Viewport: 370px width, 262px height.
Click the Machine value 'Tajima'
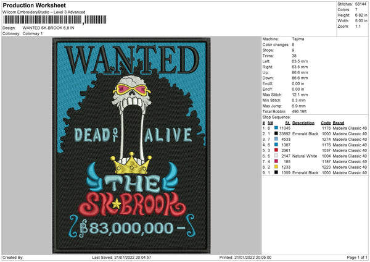[298, 39]
